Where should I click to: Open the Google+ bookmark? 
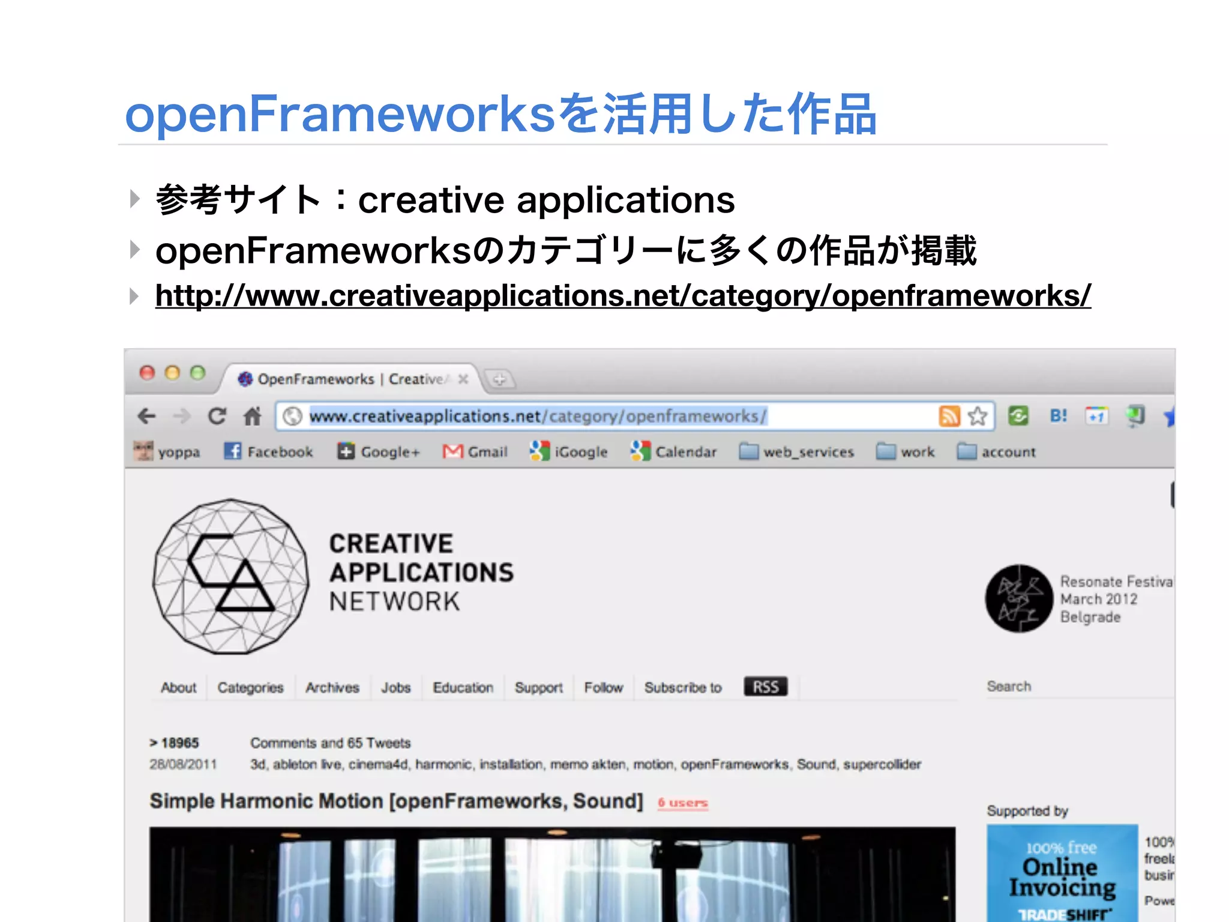tap(379, 451)
